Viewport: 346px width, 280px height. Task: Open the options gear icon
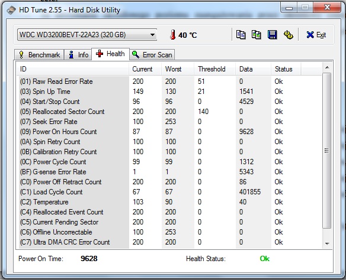[288, 35]
